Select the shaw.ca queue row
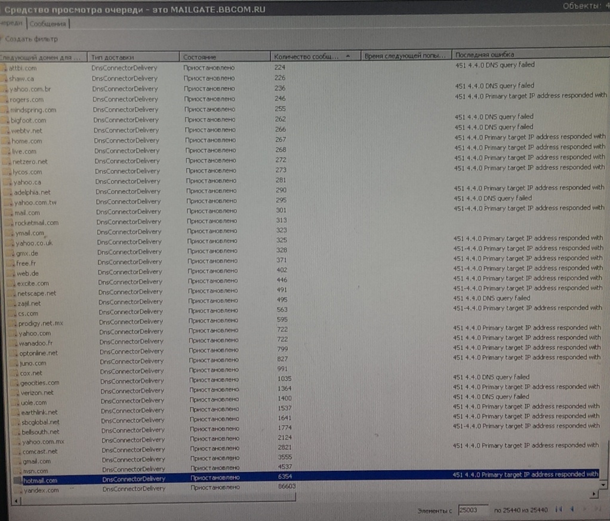 coord(303,78)
